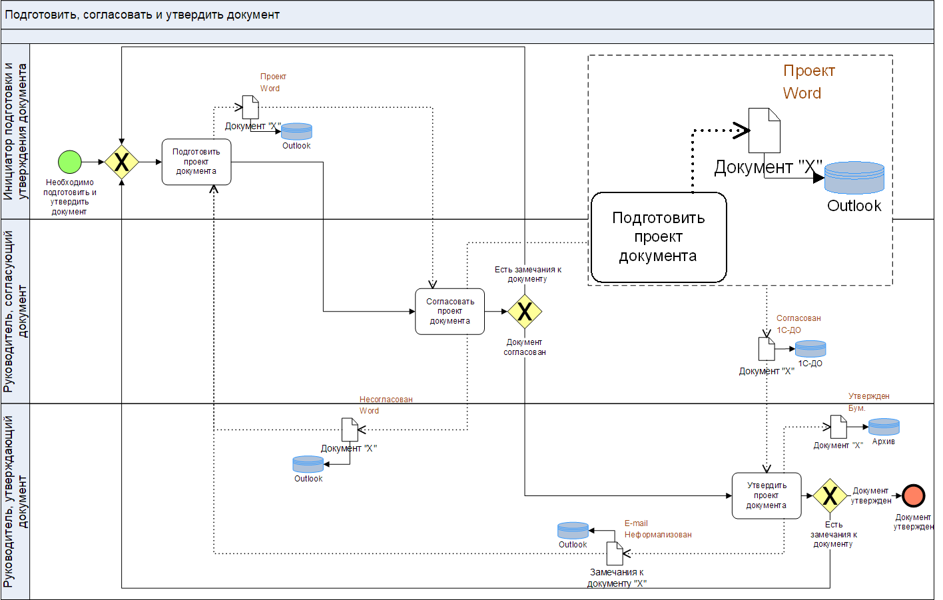Select the 'Архив' database icon
Screen dimensions: 943x600
pyautogui.click(x=884, y=427)
